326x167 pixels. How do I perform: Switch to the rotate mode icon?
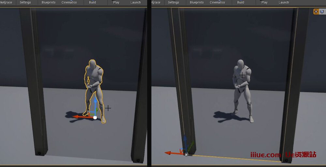[322, 12]
